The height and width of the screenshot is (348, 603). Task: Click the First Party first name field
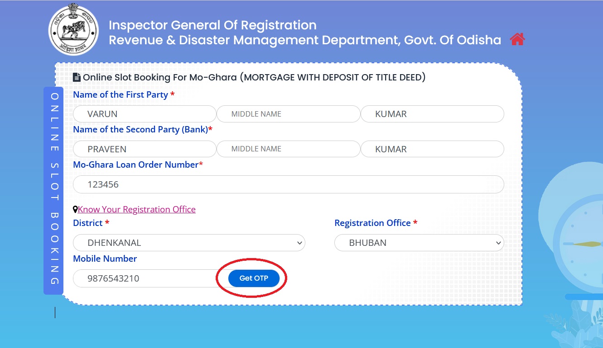145,114
